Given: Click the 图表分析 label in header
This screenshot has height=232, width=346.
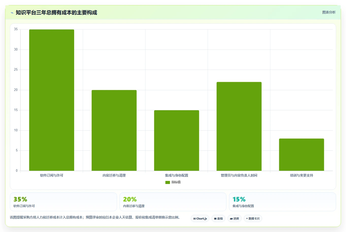Looking at the screenshot, I should (x=329, y=12).
